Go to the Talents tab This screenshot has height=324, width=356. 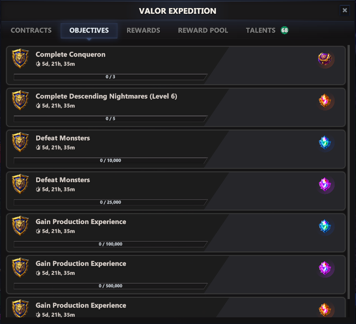[261, 31]
